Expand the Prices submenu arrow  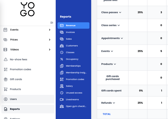pos(50,40)
